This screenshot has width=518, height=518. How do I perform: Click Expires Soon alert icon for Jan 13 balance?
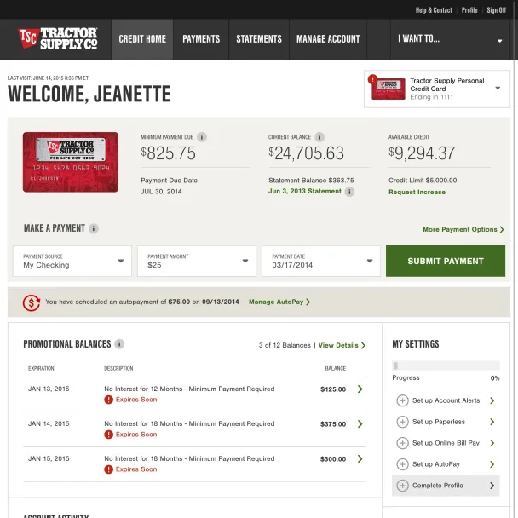[109, 400]
